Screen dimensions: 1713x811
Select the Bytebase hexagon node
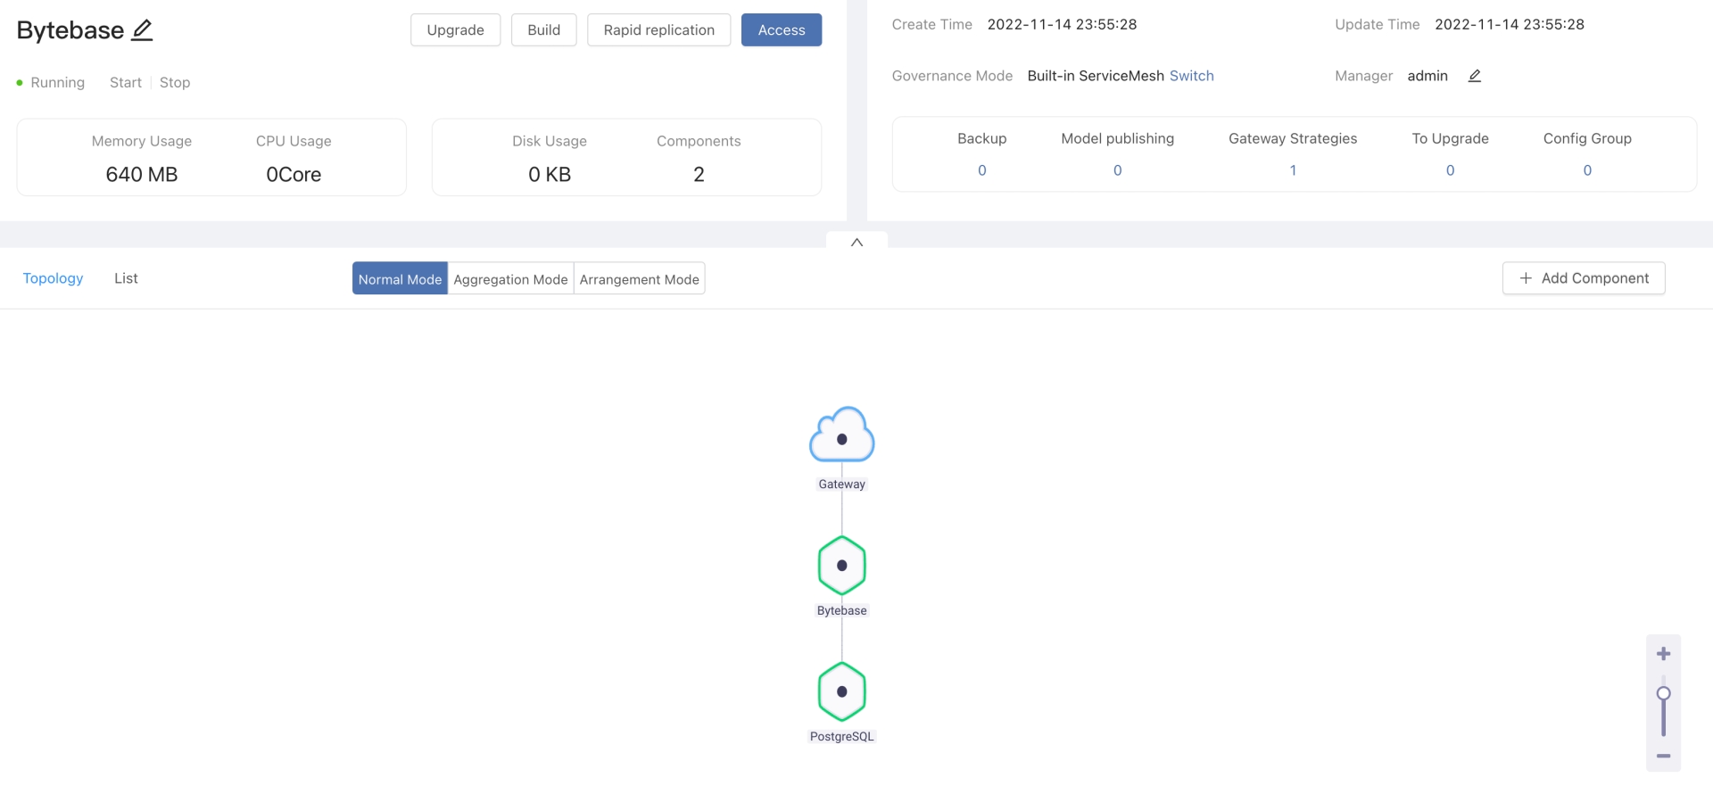point(842,566)
